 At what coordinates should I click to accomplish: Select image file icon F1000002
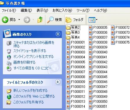[x=68, y=47]
